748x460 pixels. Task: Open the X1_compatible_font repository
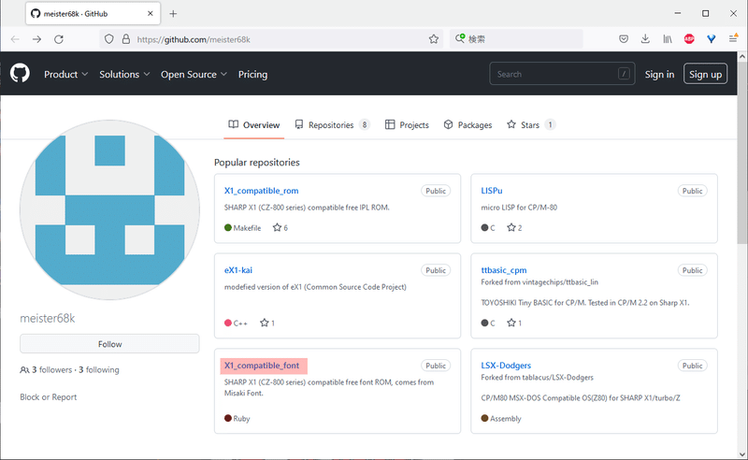262,366
